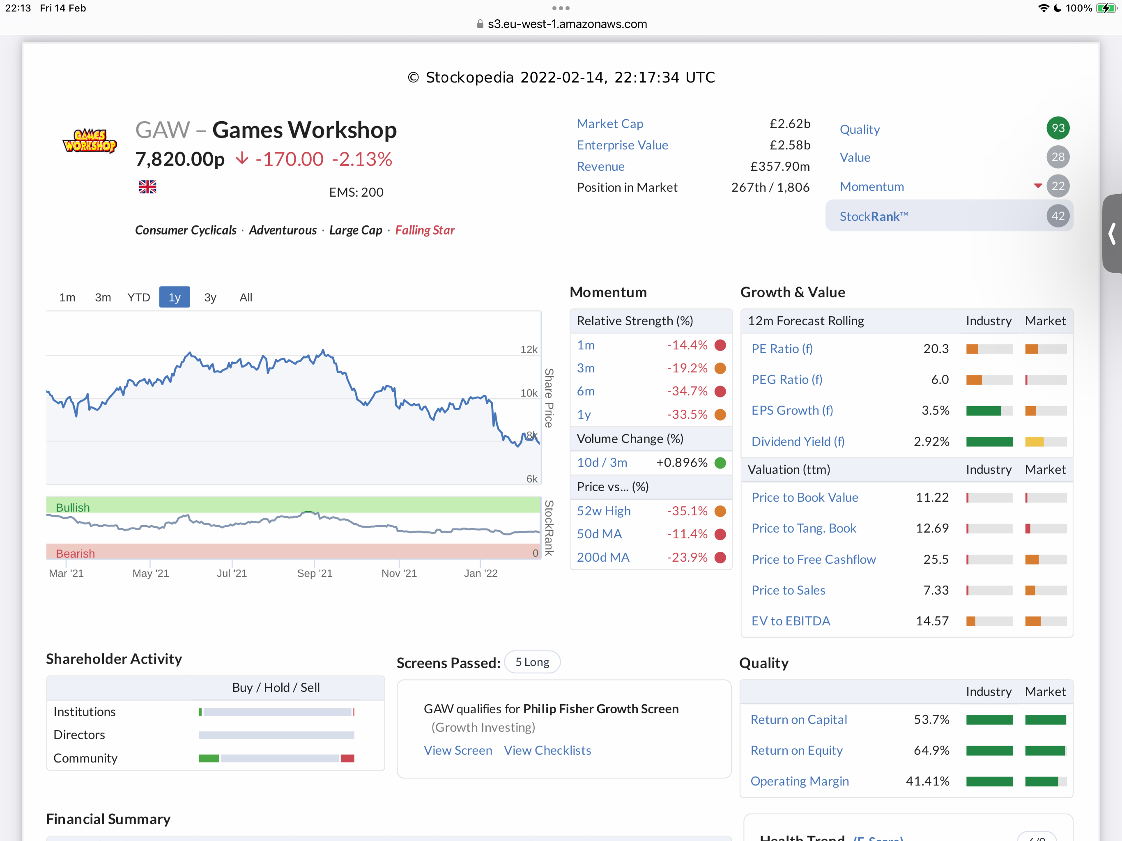Click the 3m relative strength orange dot

tap(720, 368)
